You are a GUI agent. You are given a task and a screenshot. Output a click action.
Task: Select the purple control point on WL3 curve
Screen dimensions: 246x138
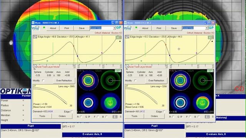[x=102, y=53]
